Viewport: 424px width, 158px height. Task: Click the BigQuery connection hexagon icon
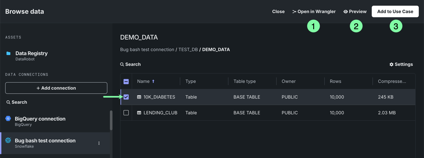pos(8,119)
